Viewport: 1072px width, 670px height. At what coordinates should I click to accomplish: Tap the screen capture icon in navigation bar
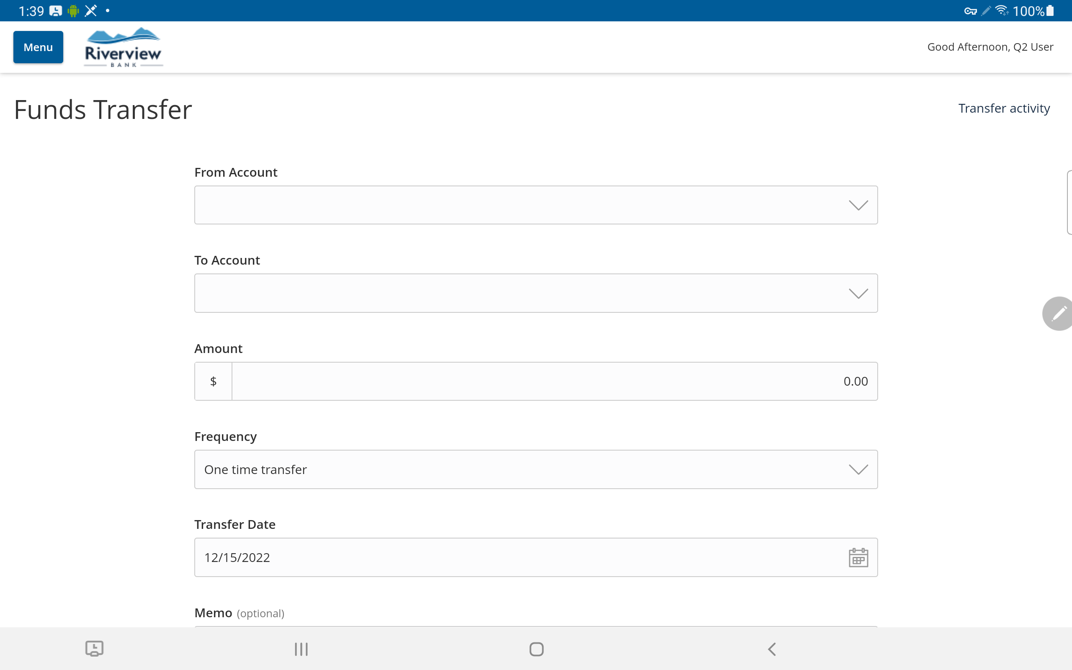(x=94, y=649)
